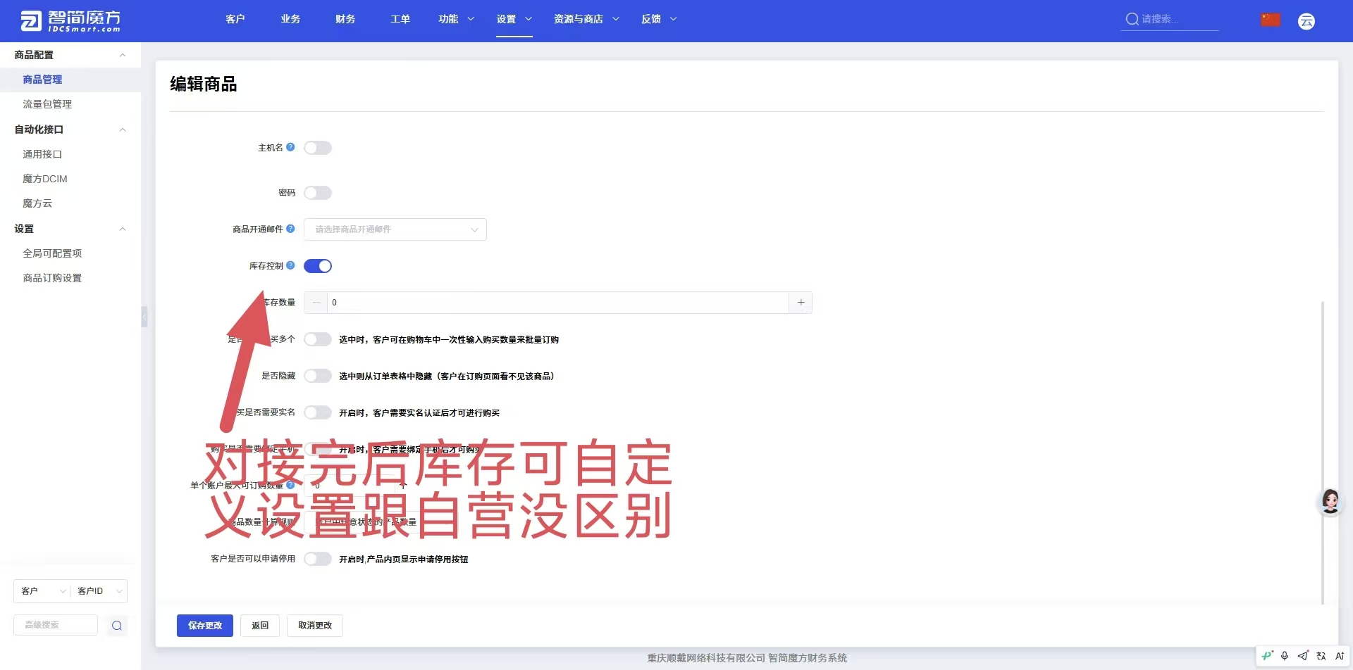Click the plus button of 库存数量
Image resolution: width=1353 pixels, height=670 pixels.
pyautogui.click(x=801, y=303)
